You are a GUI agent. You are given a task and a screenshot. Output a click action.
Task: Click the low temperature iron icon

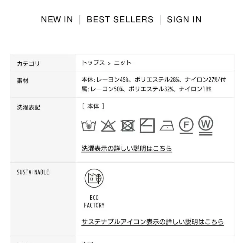167,126
